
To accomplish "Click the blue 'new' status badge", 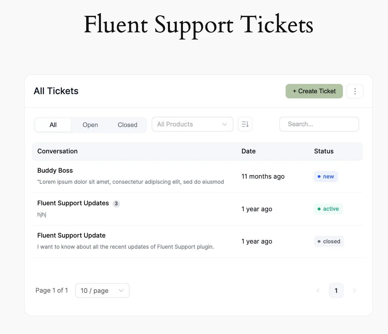I will pyautogui.click(x=326, y=176).
